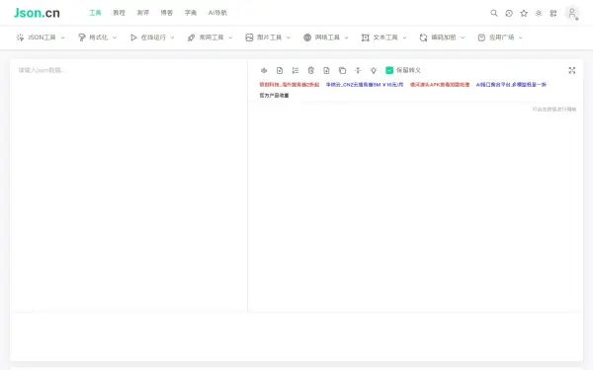The image size is (593, 370).
Task: Click the trash delete icon in editor toolbar
Action: (311, 70)
